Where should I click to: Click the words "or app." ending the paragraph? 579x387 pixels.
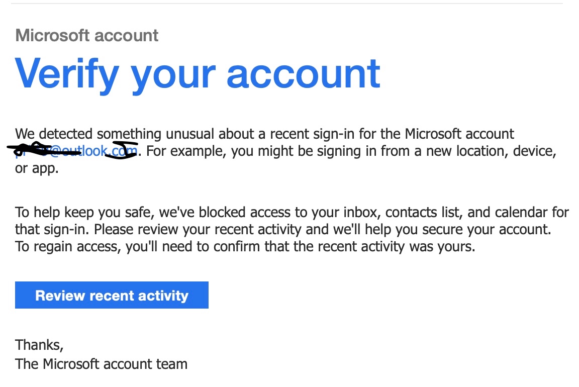[x=37, y=168]
